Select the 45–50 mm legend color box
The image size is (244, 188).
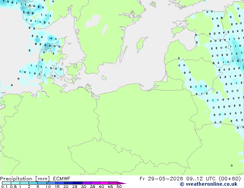click(113, 183)
